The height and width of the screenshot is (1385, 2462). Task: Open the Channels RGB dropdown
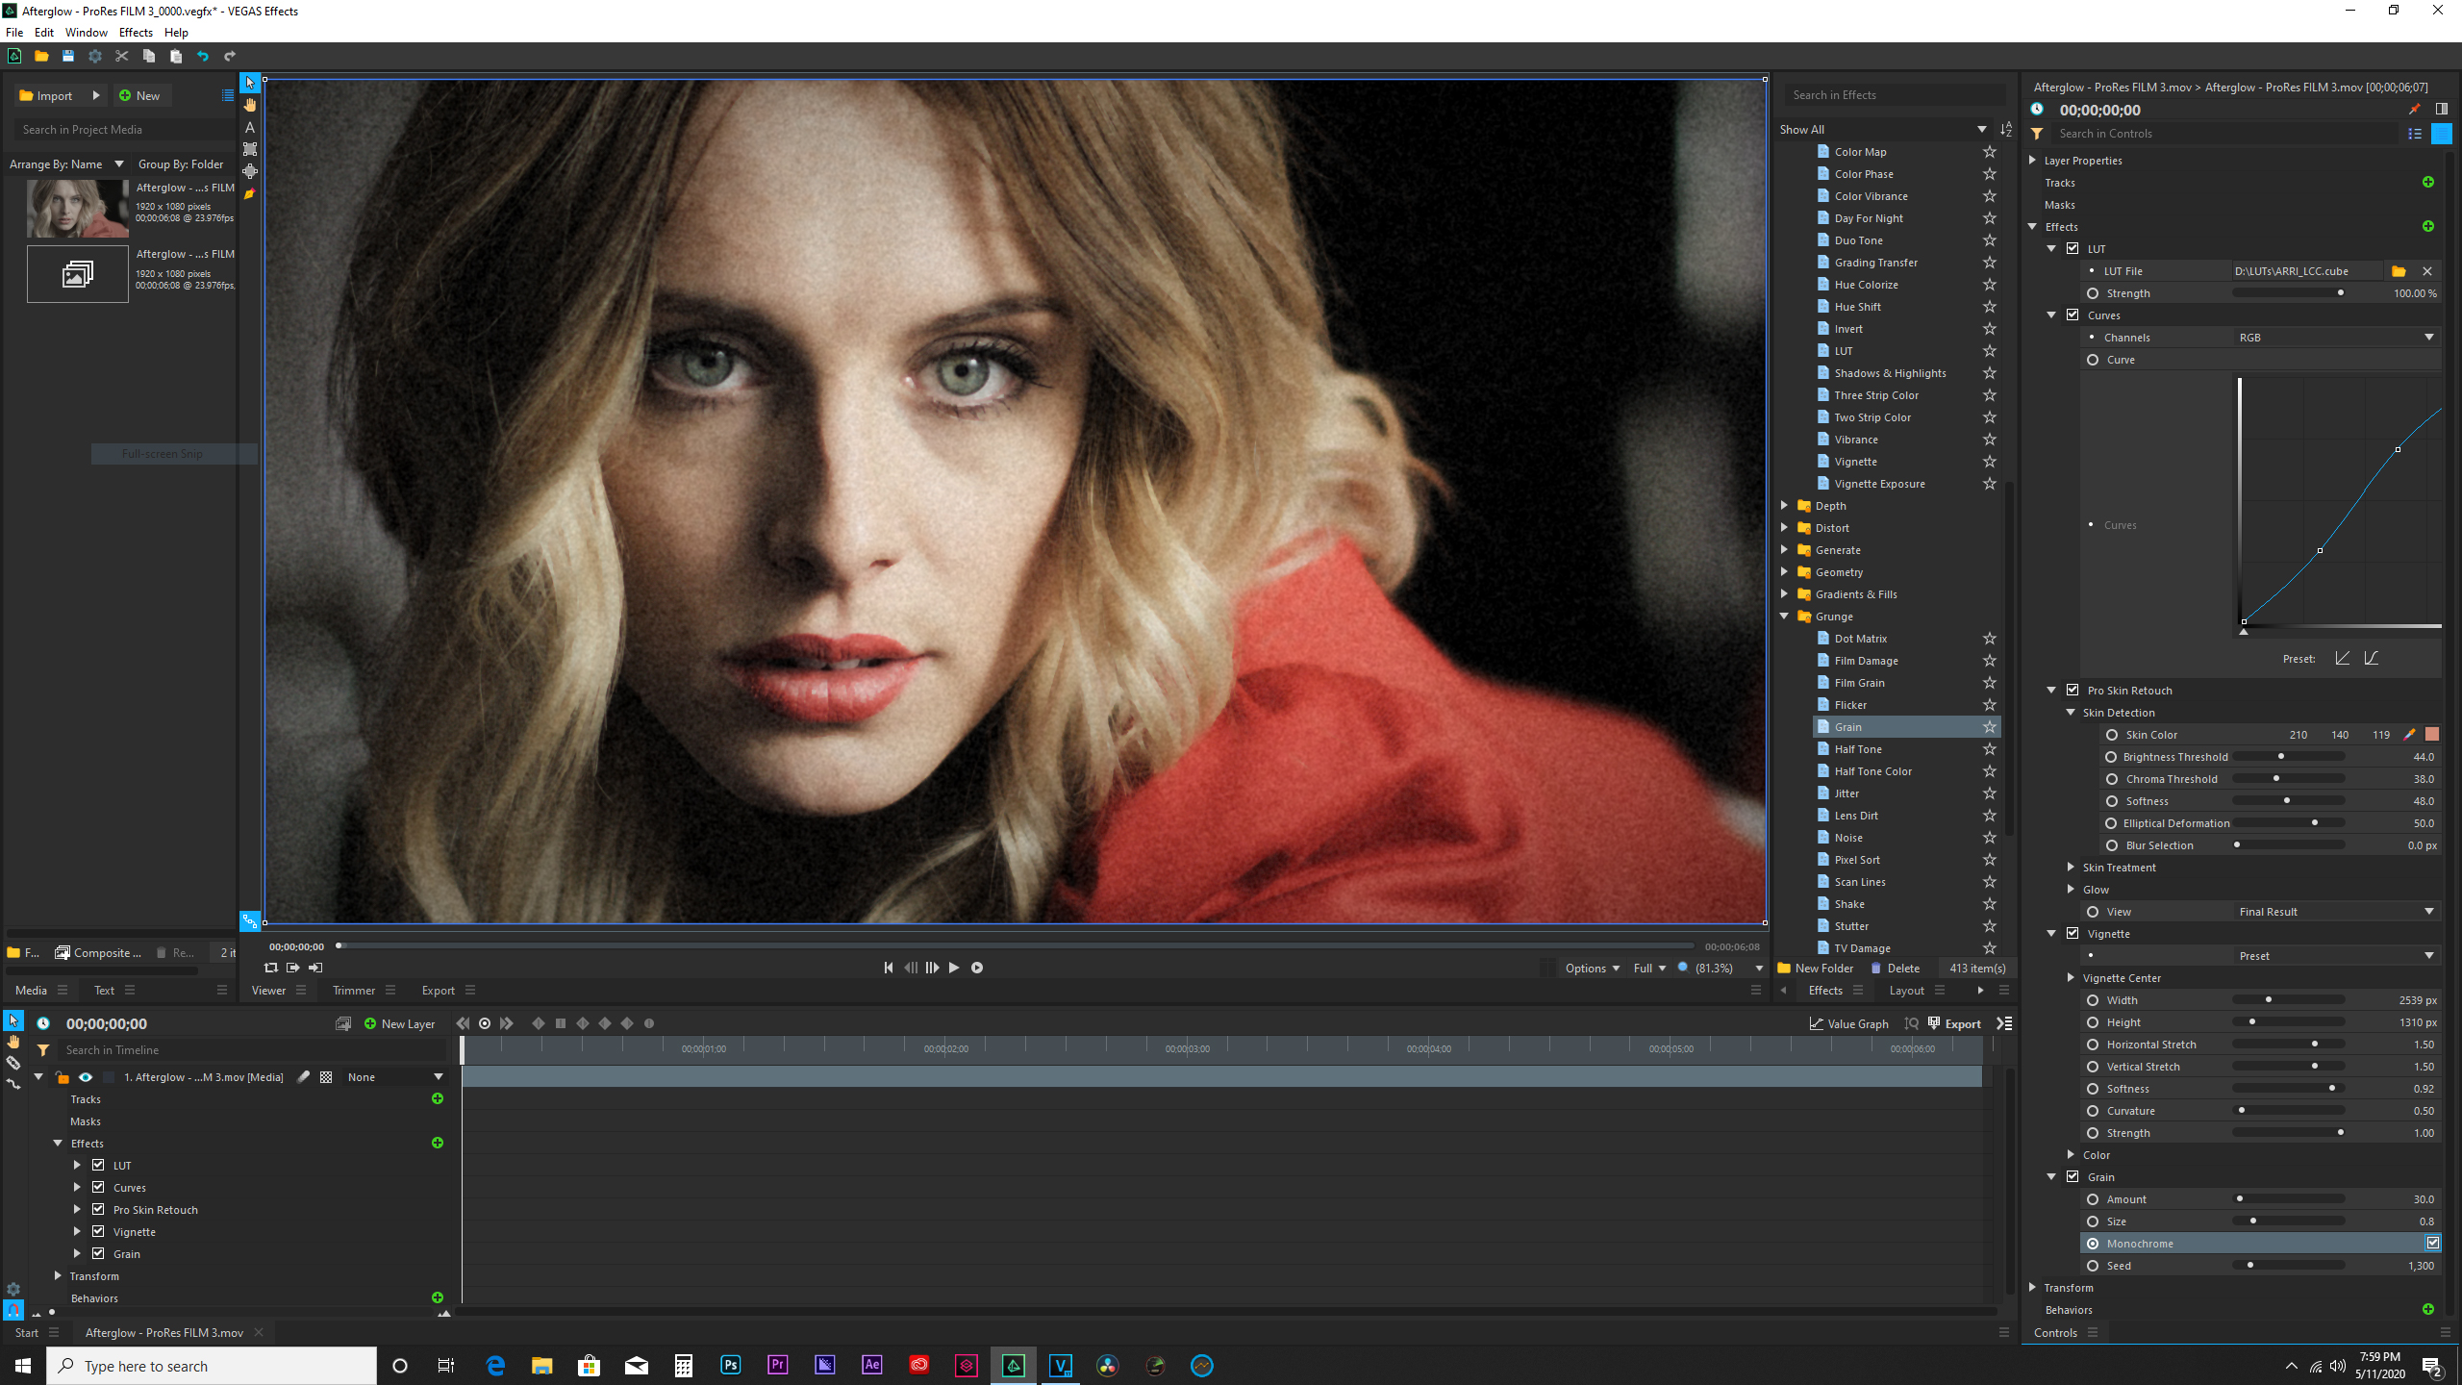(x=2336, y=338)
